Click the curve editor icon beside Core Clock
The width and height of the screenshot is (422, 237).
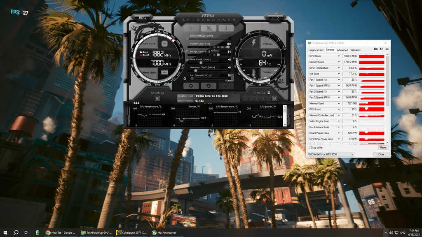[187, 60]
